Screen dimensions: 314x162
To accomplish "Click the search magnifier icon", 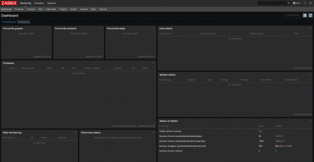I will (288, 3).
